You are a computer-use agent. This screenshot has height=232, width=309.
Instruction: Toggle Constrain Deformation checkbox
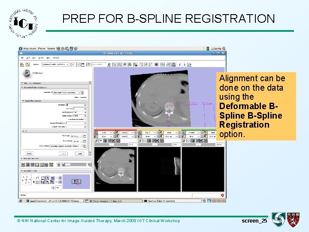tap(85, 119)
